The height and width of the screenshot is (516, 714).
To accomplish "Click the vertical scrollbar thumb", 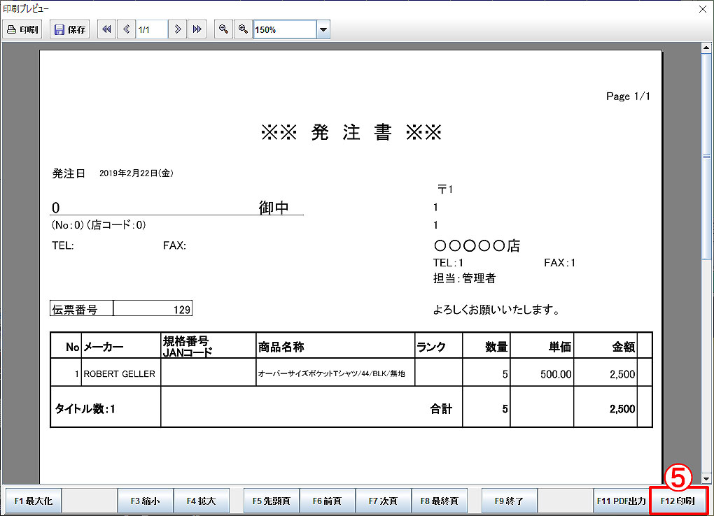I will (x=706, y=156).
